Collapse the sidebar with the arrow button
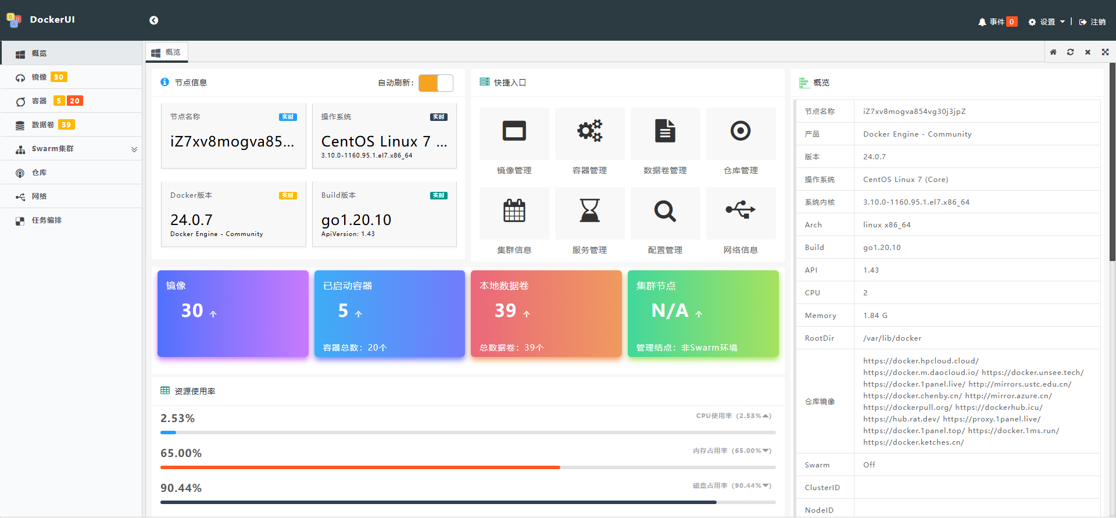 click(x=153, y=20)
